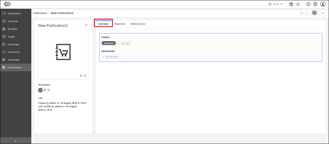Click the Templates label in left panel

click(44, 85)
